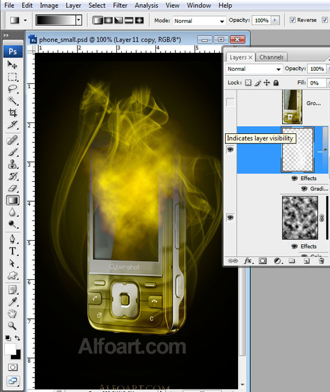Open the File menu
Image resolution: width=330 pixels, height=392 pixels.
[x=9, y=5]
